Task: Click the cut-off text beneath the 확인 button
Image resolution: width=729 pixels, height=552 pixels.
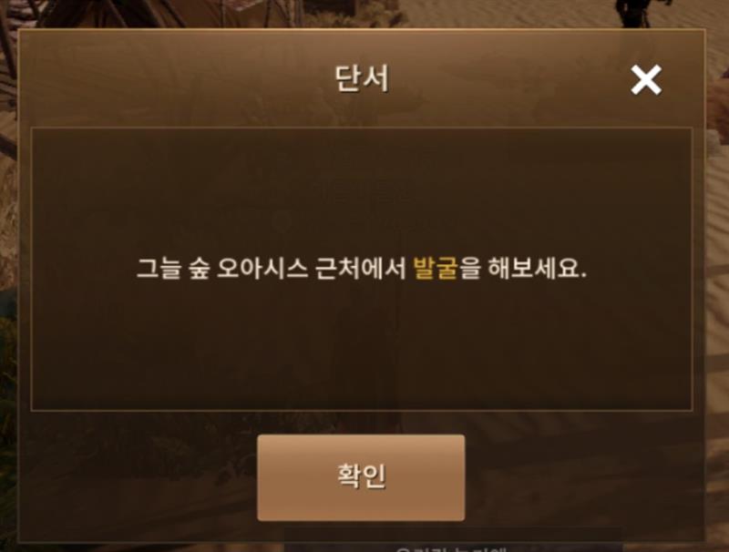Action: coord(450,548)
